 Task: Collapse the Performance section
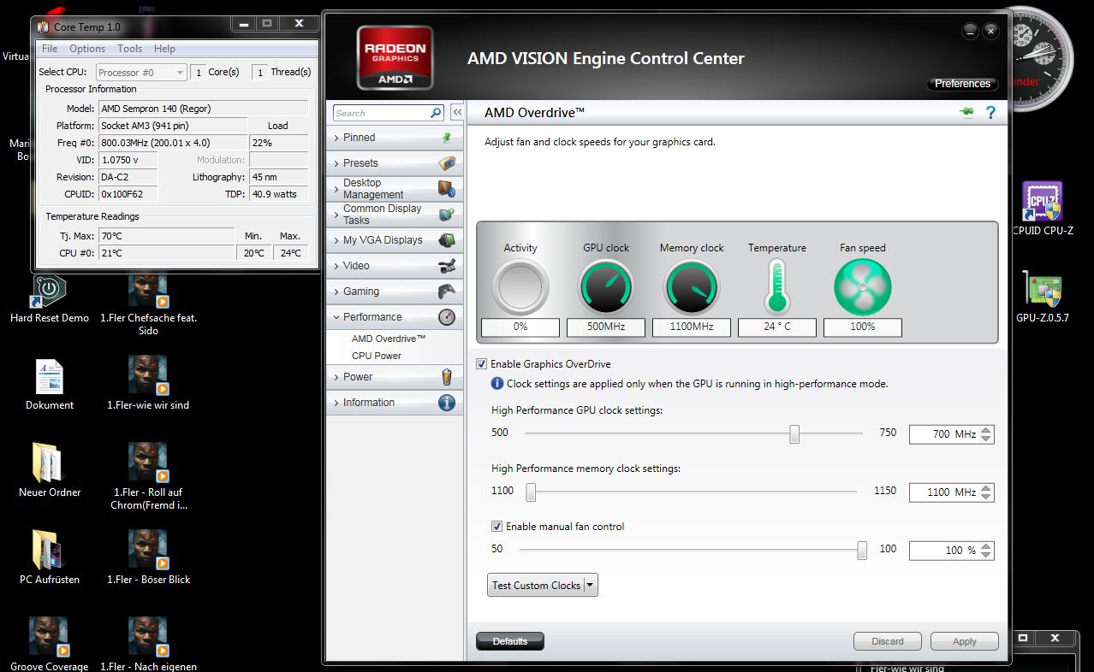(x=336, y=317)
